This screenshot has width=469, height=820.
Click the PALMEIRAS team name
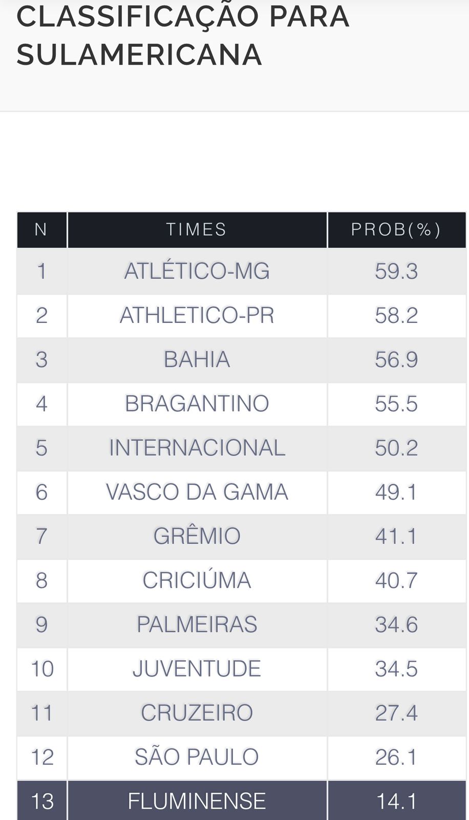point(197,624)
